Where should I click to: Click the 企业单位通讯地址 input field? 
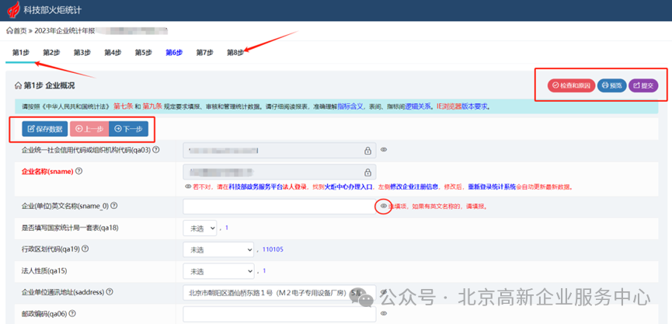(x=280, y=293)
